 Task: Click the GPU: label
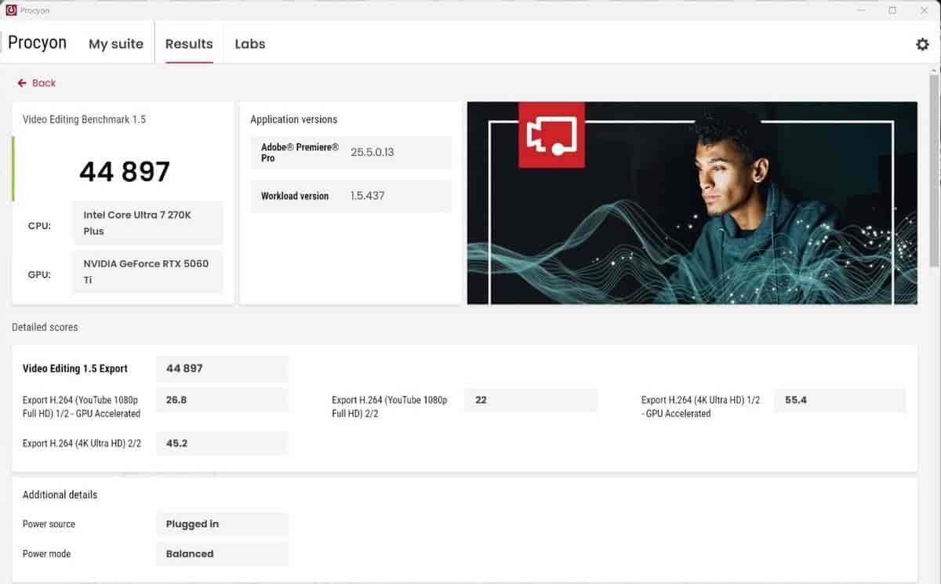point(39,275)
